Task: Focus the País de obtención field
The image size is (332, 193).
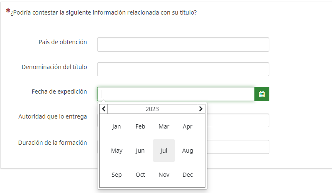Action: pos(183,45)
